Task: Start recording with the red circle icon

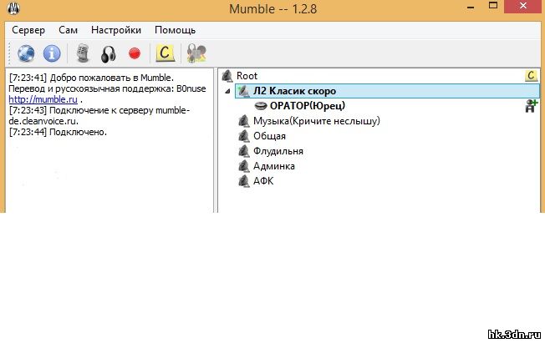Action: 135,53
